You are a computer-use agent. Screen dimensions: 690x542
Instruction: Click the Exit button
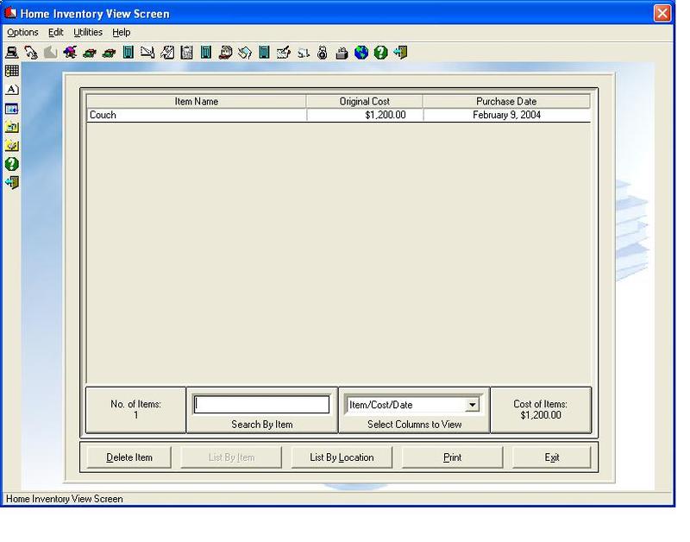[x=552, y=457]
